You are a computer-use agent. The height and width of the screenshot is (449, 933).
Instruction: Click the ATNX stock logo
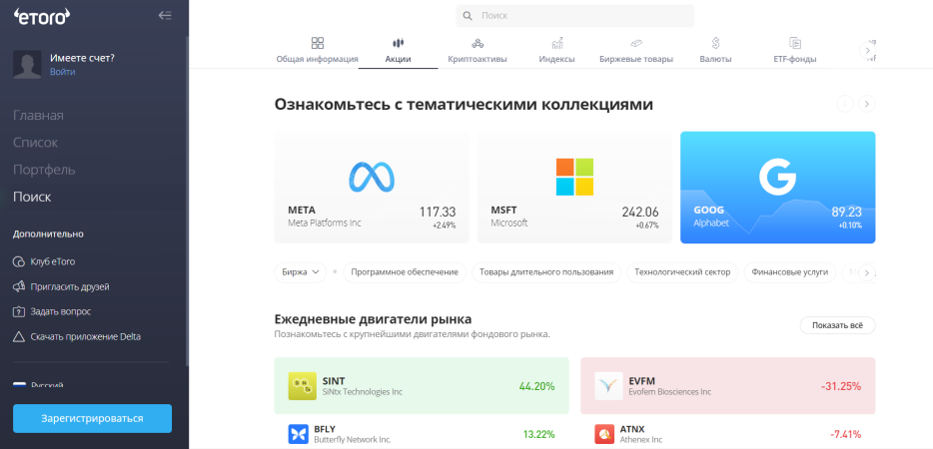tap(604, 434)
